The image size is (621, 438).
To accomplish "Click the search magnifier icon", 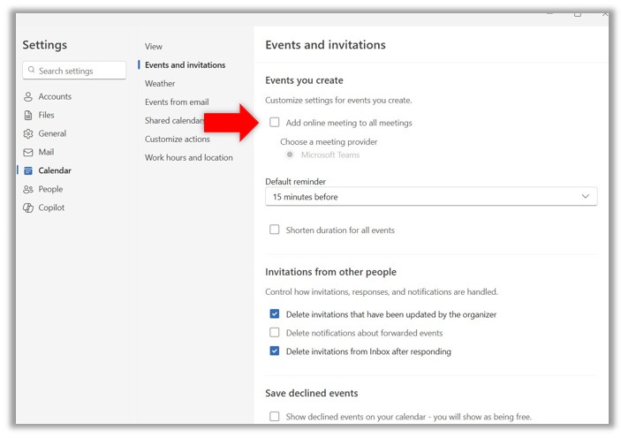I will click(x=32, y=71).
